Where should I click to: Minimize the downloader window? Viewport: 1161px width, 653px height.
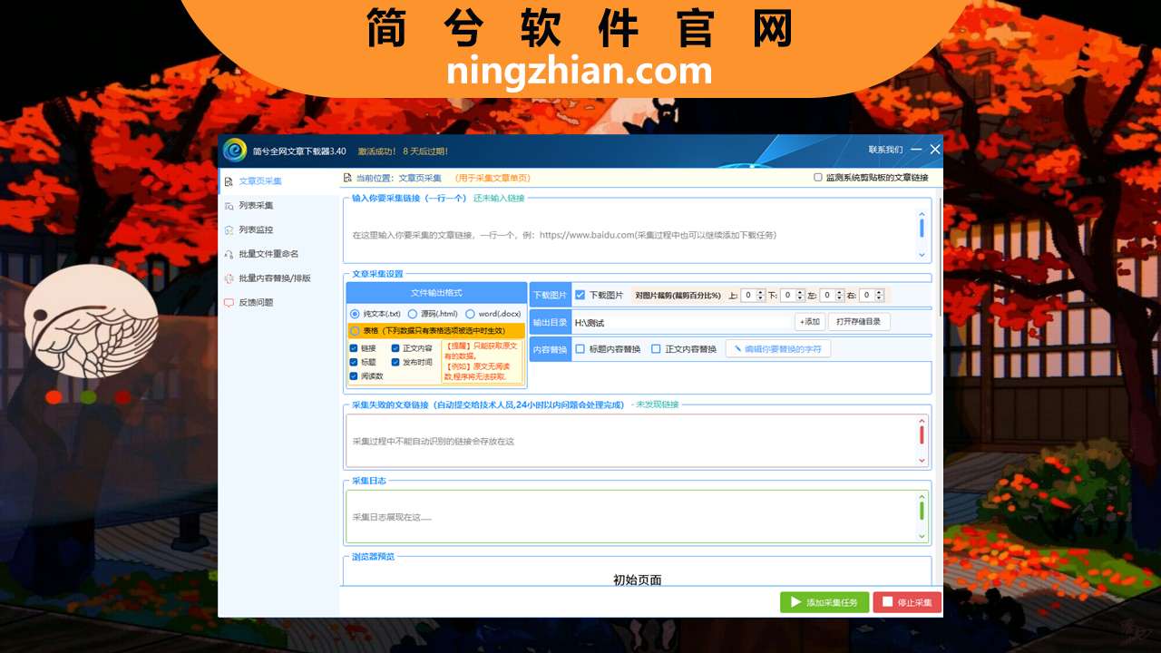pos(916,150)
